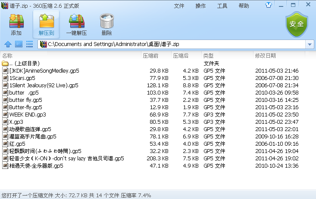Click the green 安全 security shield
The height and width of the screenshot is (199, 316).
click(297, 24)
